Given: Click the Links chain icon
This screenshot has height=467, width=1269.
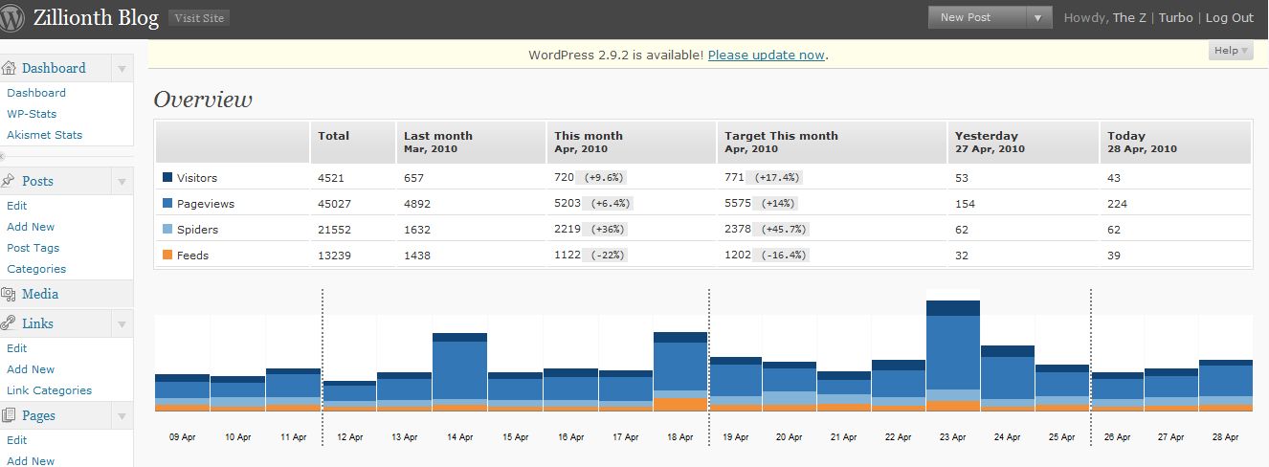Looking at the screenshot, I should pos(9,323).
